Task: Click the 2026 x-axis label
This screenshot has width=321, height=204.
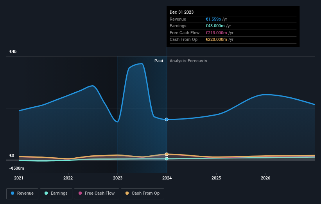Action: (x=265, y=178)
